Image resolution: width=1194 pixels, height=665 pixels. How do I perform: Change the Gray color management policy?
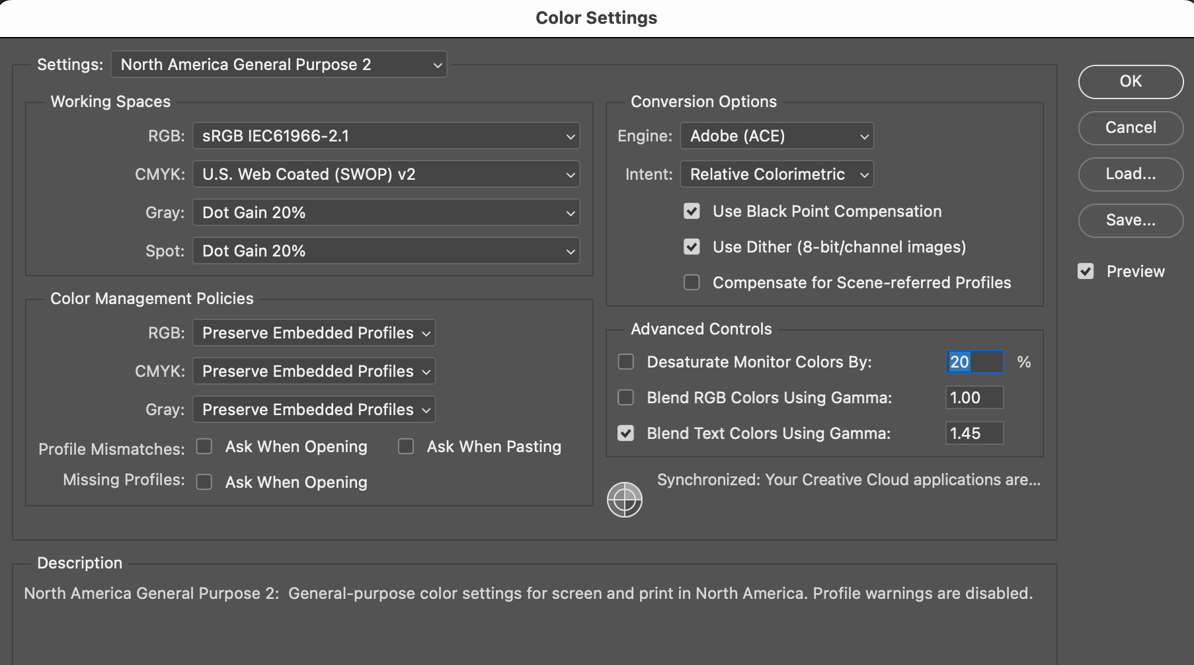coord(313,409)
